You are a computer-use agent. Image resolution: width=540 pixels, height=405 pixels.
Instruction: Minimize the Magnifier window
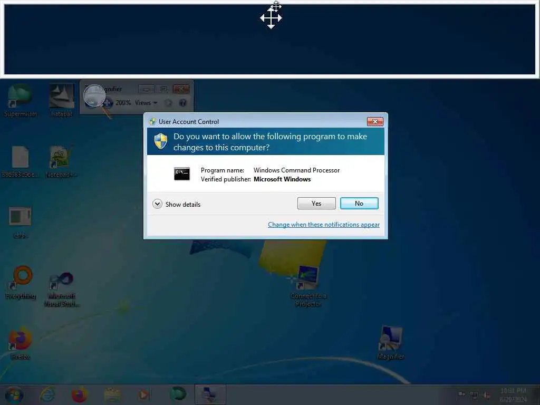tap(146, 89)
